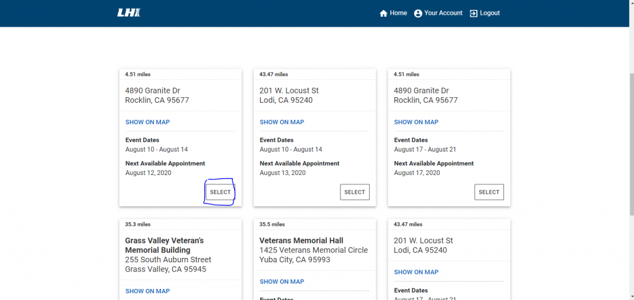The width and height of the screenshot is (634, 300).
Task: Click the person icon beside Your Account
Action: pos(418,14)
